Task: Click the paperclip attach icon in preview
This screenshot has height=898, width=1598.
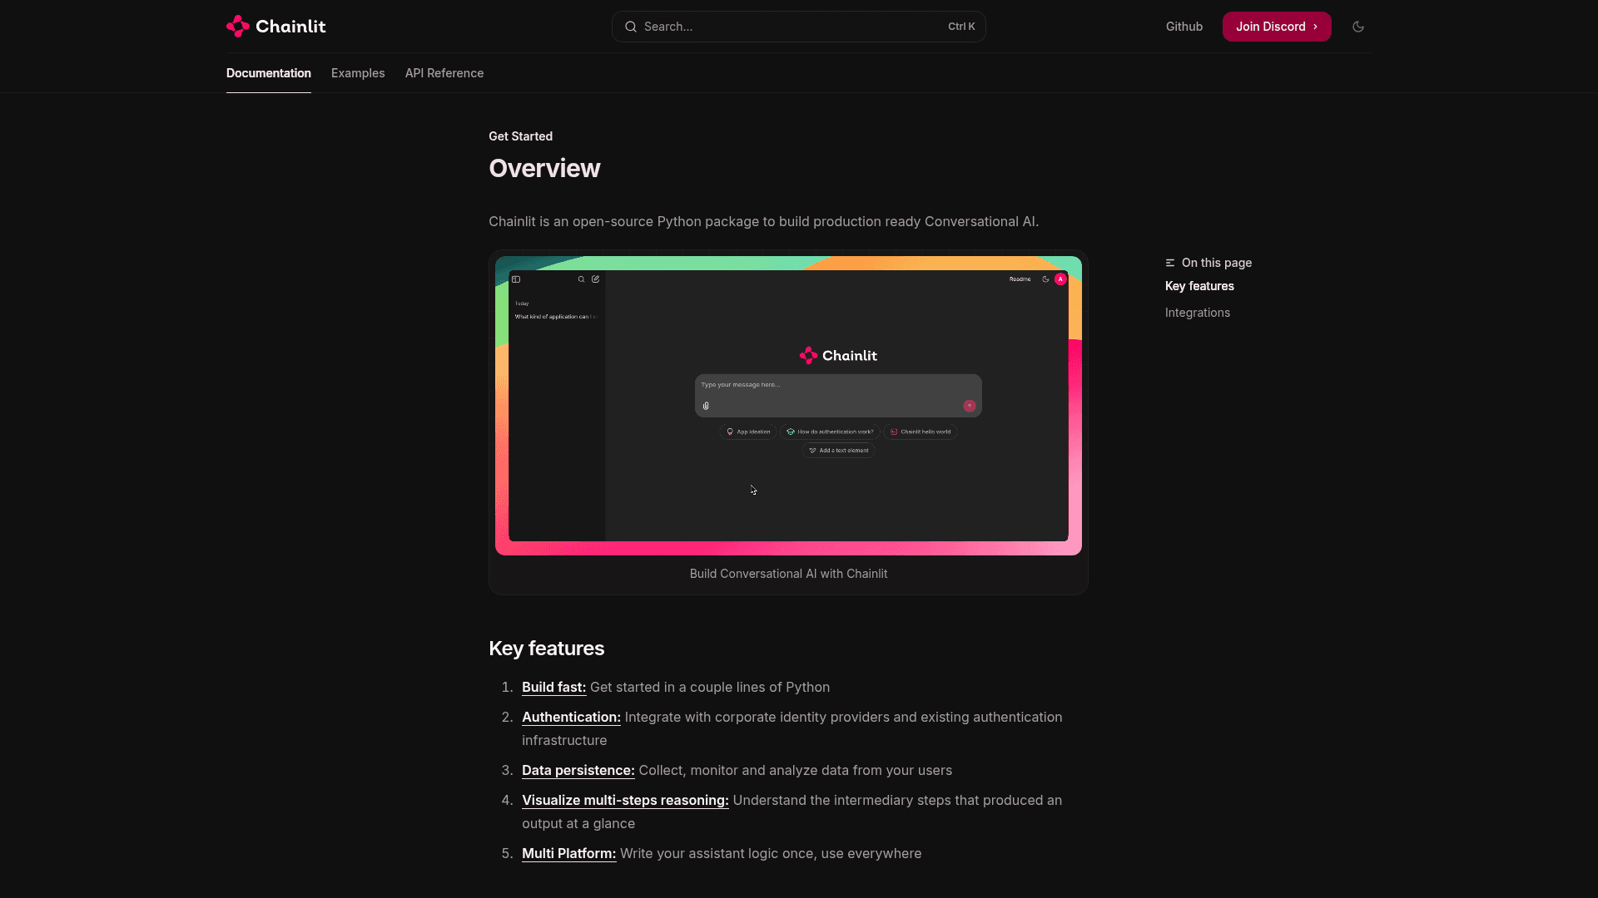Action: (706, 406)
